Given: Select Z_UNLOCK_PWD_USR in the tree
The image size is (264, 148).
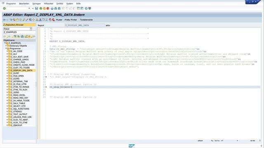Looking at the screenshot, I should 21,117.
